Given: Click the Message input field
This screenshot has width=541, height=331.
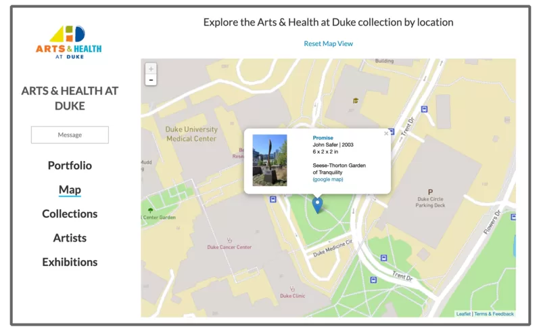Looking at the screenshot, I should point(70,135).
